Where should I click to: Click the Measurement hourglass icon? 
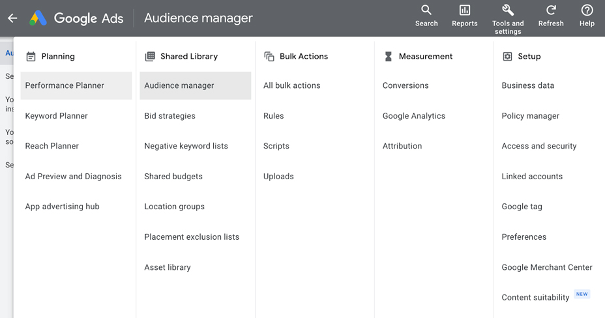click(x=388, y=57)
